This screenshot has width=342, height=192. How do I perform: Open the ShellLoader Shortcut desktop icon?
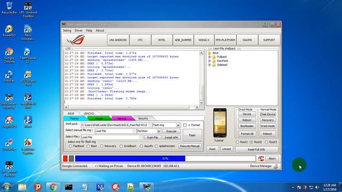pyautogui.click(x=9, y=101)
